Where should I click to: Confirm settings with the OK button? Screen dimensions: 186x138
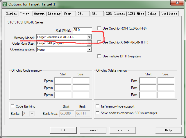(63, 130)
